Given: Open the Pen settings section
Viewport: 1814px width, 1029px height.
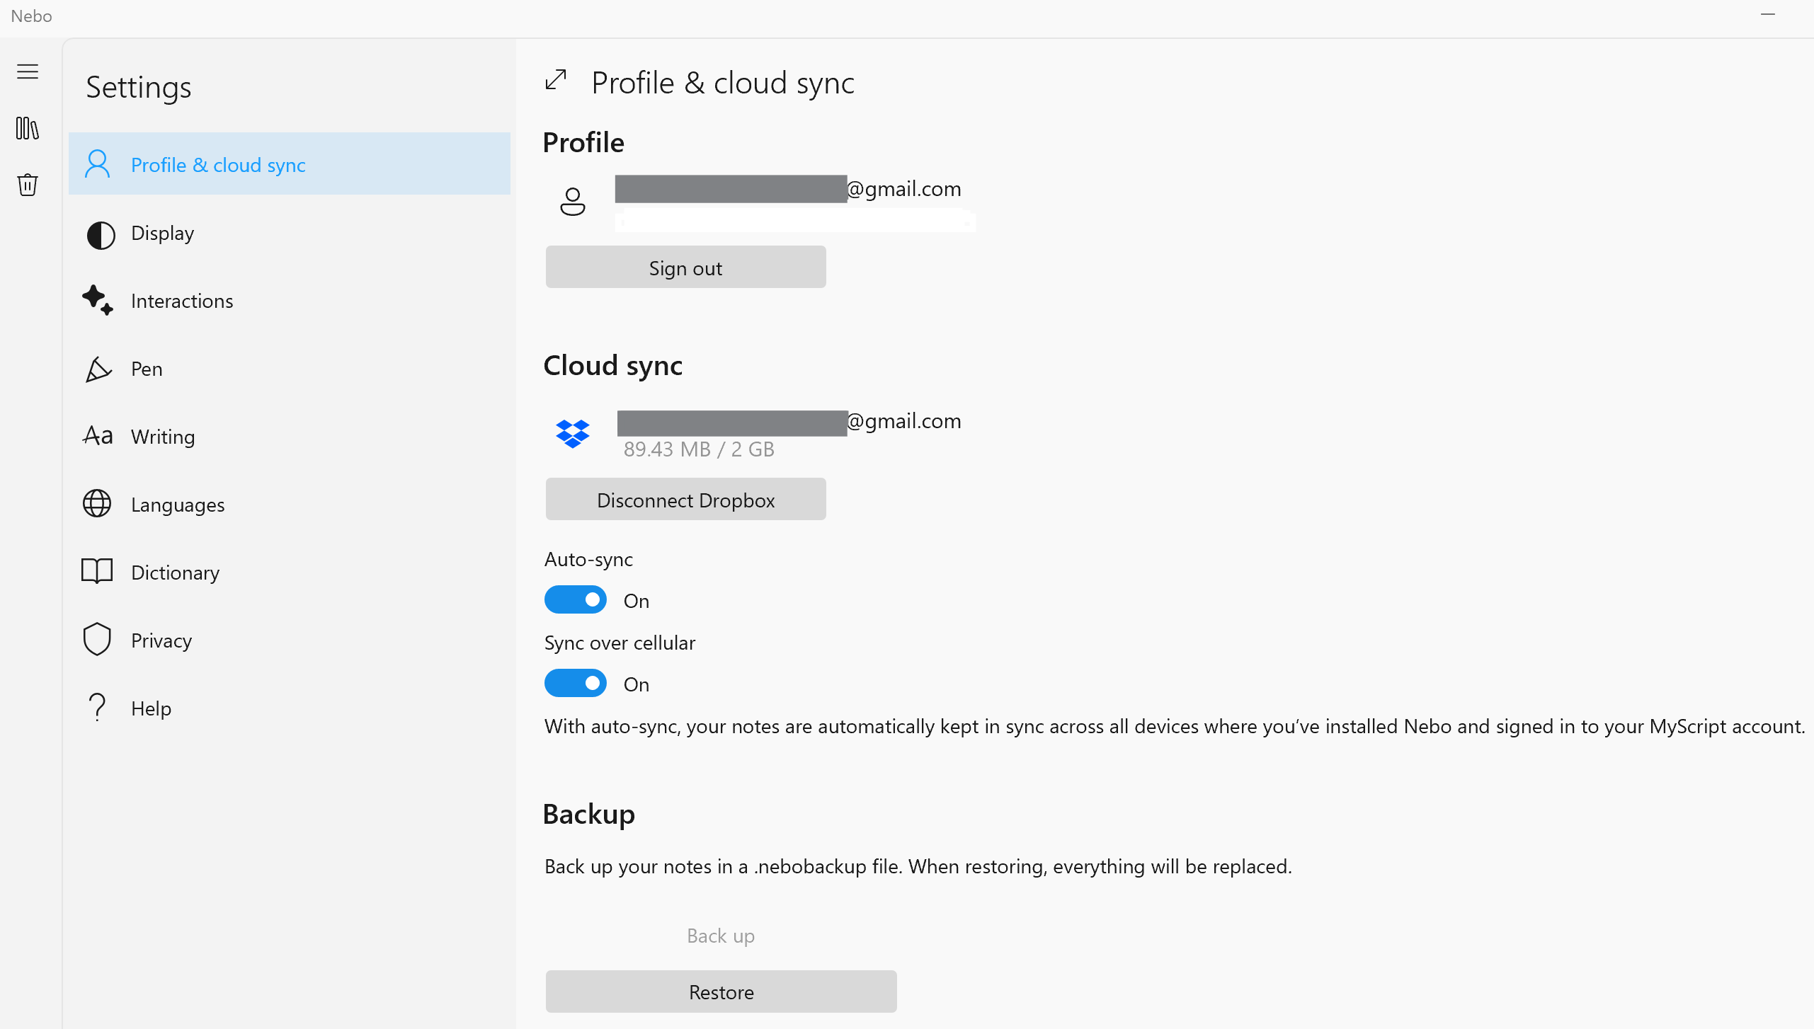Looking at the screenshot, I should click(147, 369).
